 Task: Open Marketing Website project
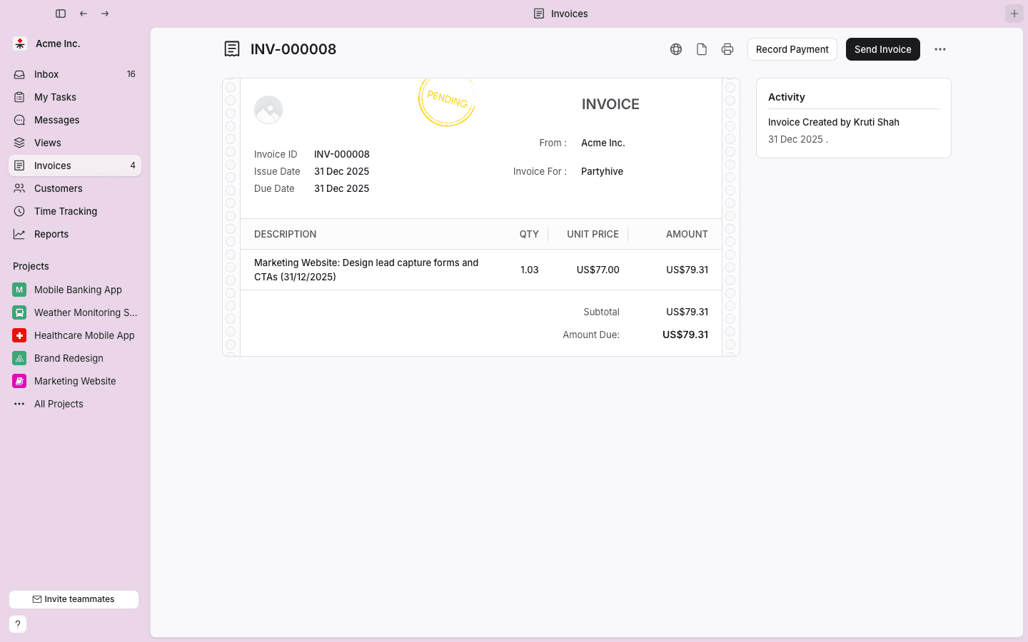(x=75, y=381)
